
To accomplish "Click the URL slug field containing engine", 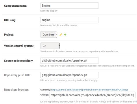I will [70, 20].
